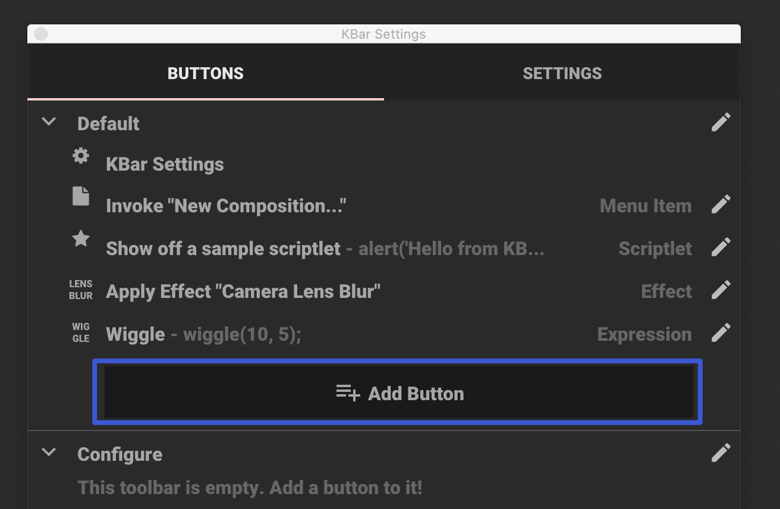Click the Effect type label
Image resolution: width=780 pixels, height=509 pixels.
(x=666, y=291)
